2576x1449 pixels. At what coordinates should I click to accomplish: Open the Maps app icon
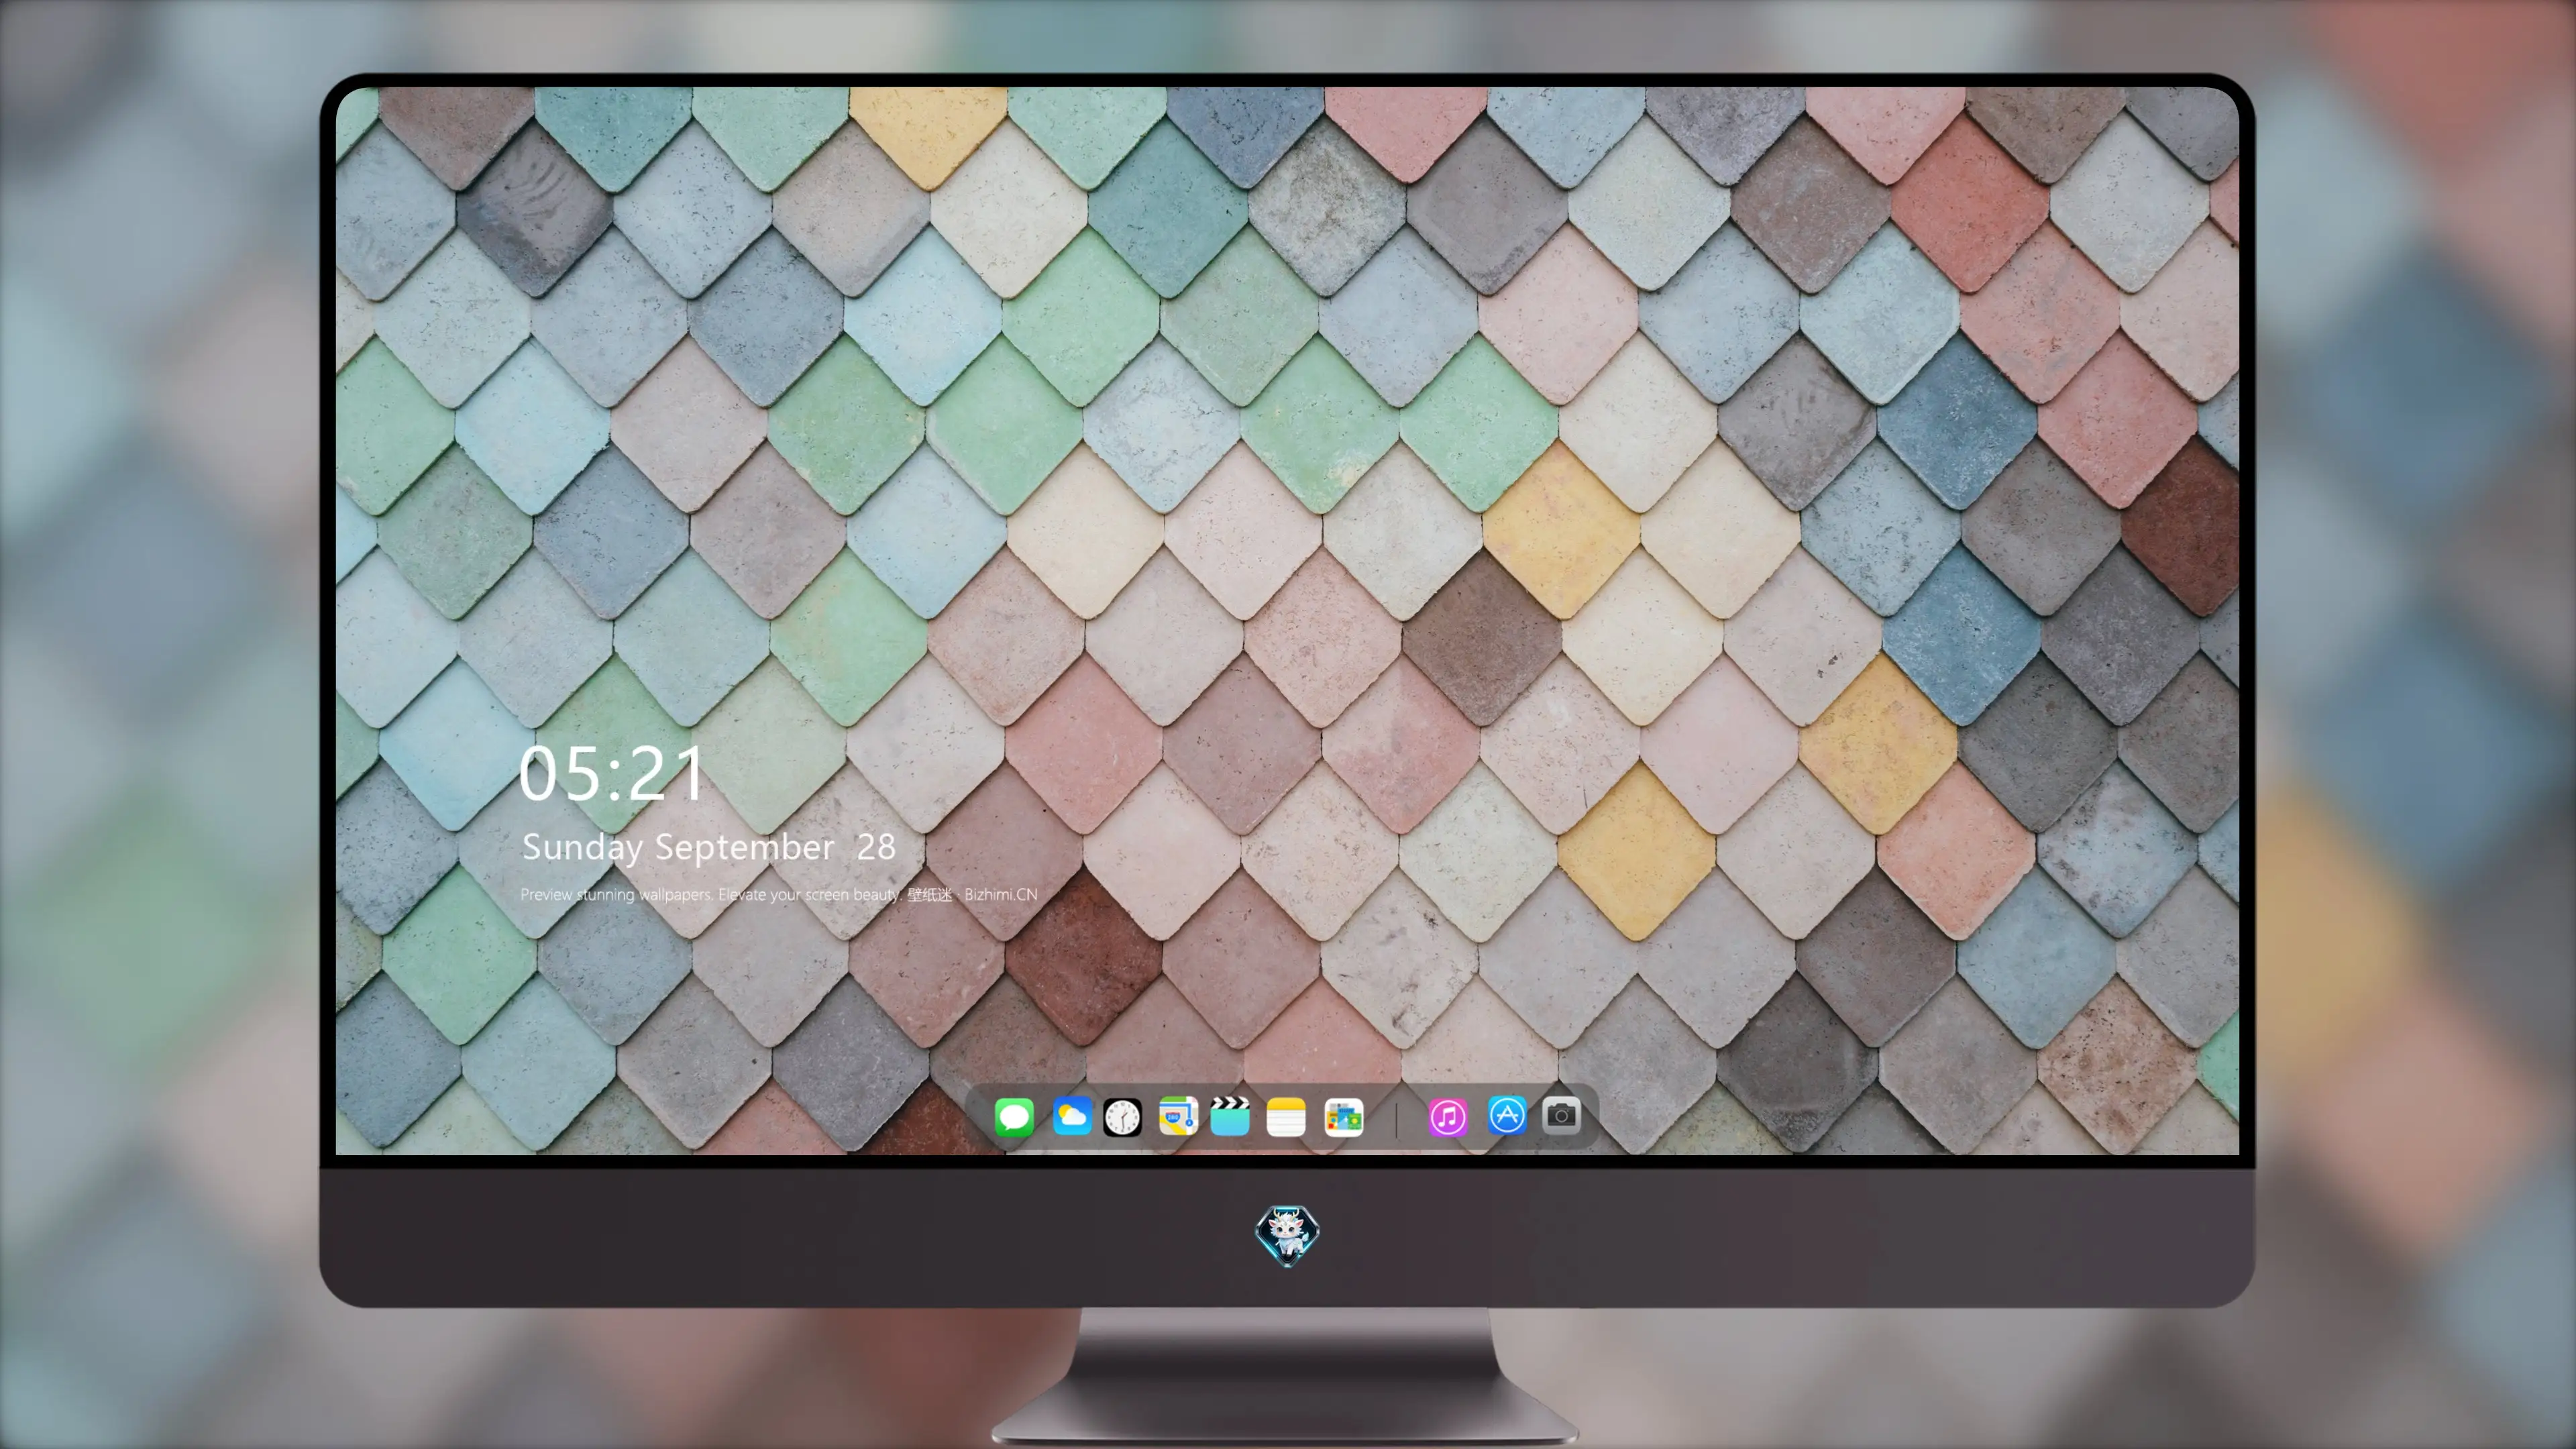point(1178,1116)
